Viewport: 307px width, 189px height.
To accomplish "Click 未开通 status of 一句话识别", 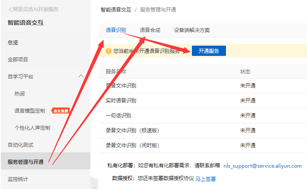I will (248, 116).
